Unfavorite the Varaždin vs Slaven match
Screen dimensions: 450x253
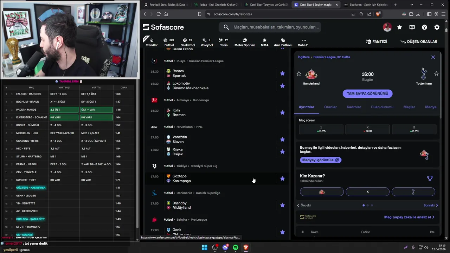(x=282, y=140)
